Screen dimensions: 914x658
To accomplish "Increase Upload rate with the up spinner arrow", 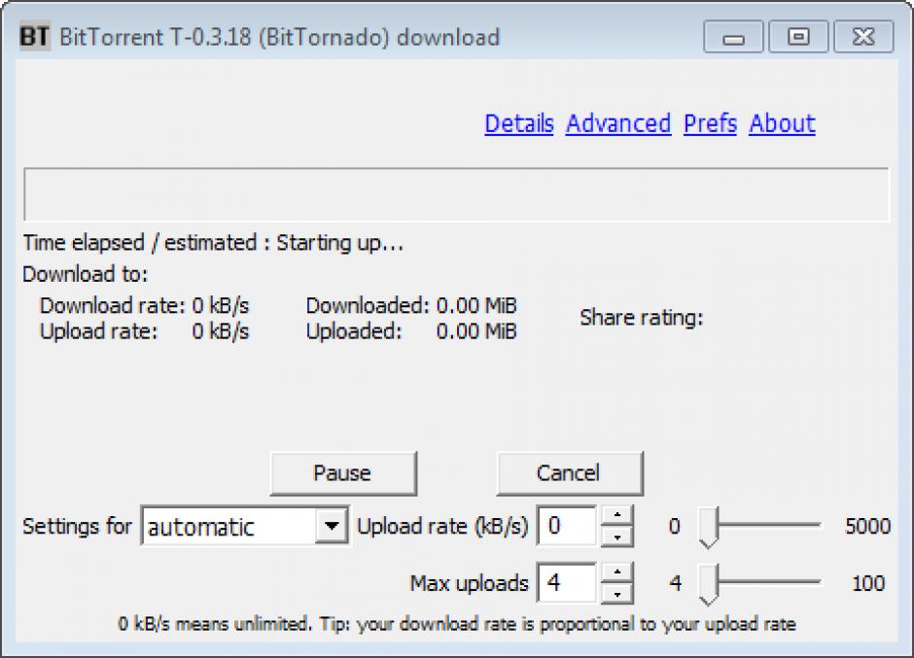I will (x=616, y=516).
